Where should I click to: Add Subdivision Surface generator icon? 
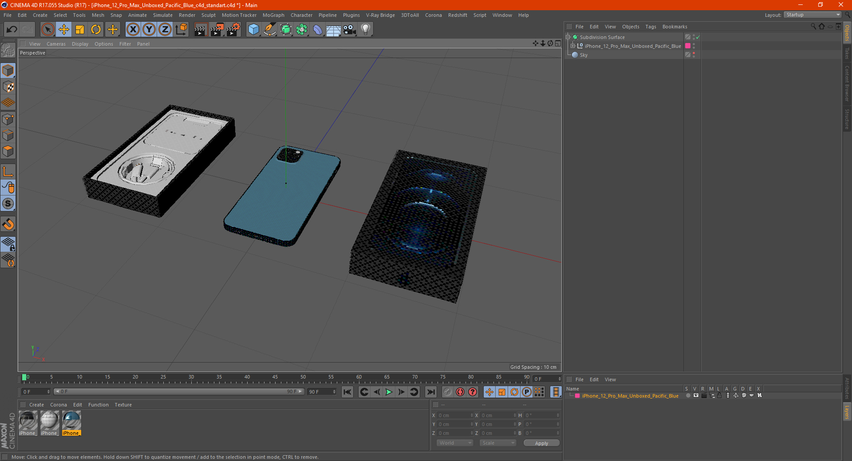[286, 30]
